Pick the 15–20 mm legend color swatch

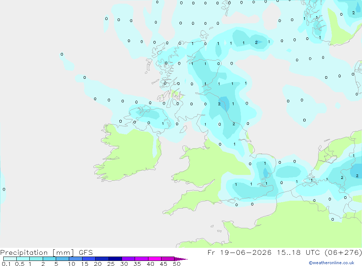(x=89, y=259)
